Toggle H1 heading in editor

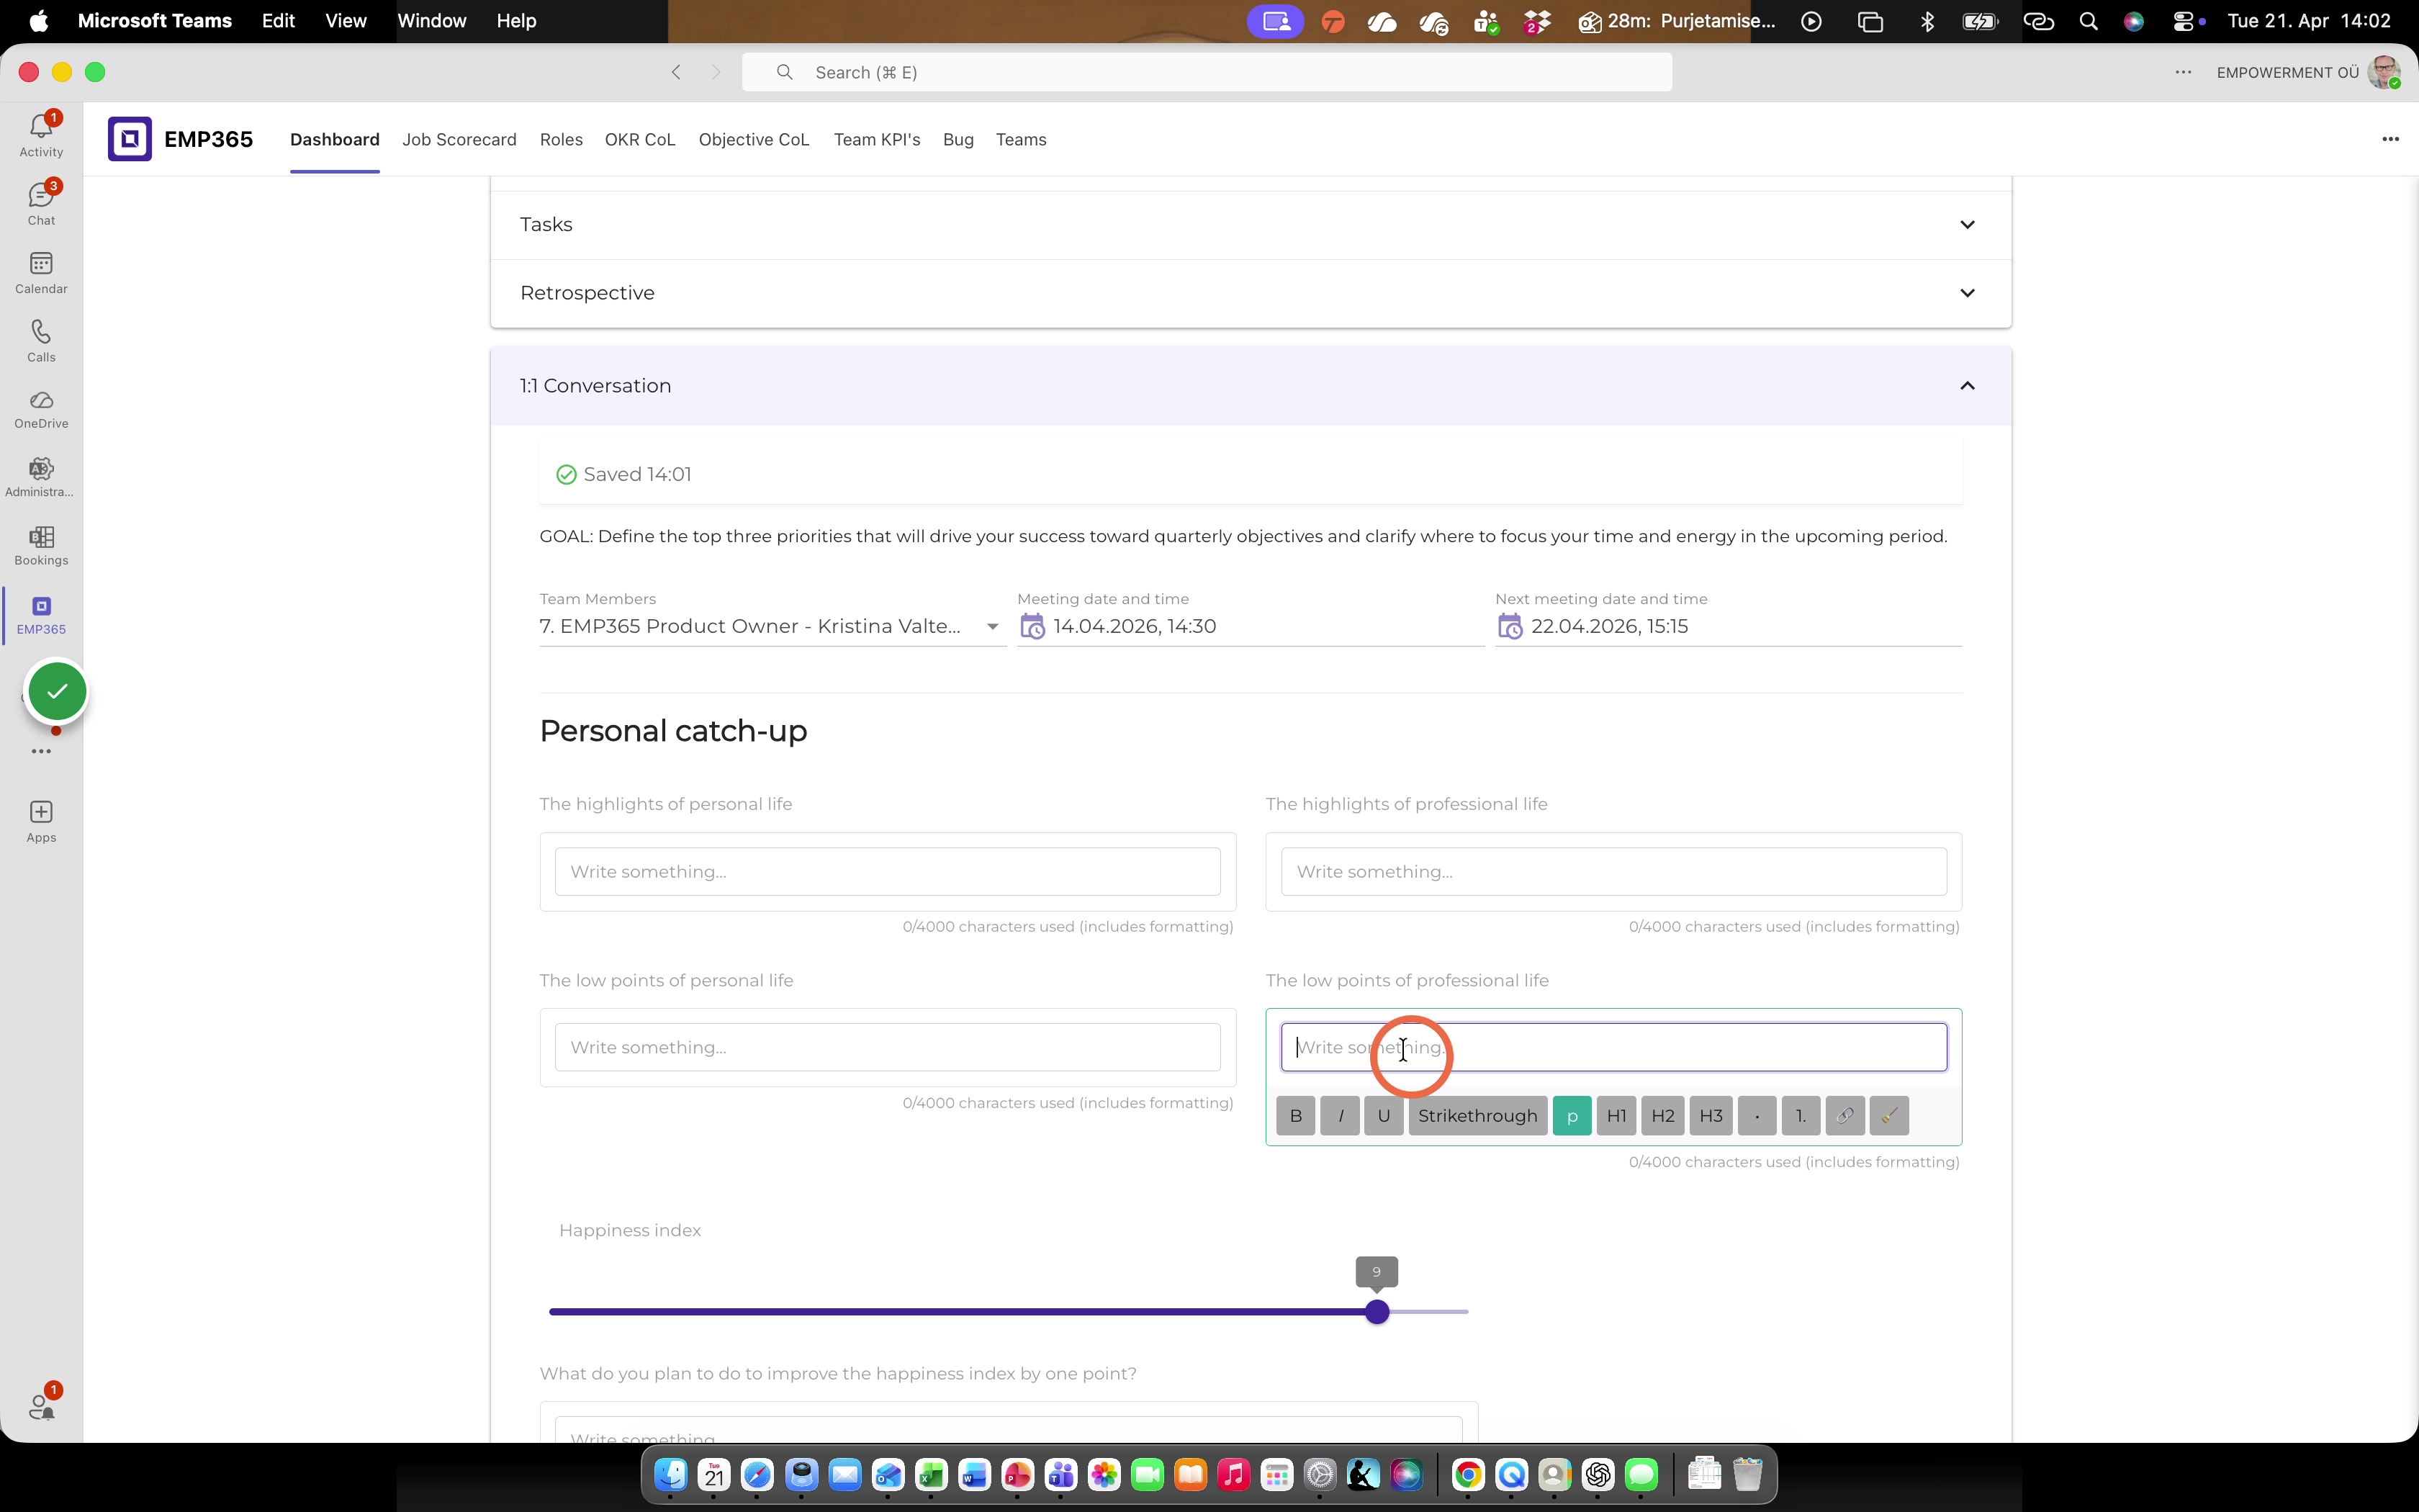(x=1616, y=1115)
